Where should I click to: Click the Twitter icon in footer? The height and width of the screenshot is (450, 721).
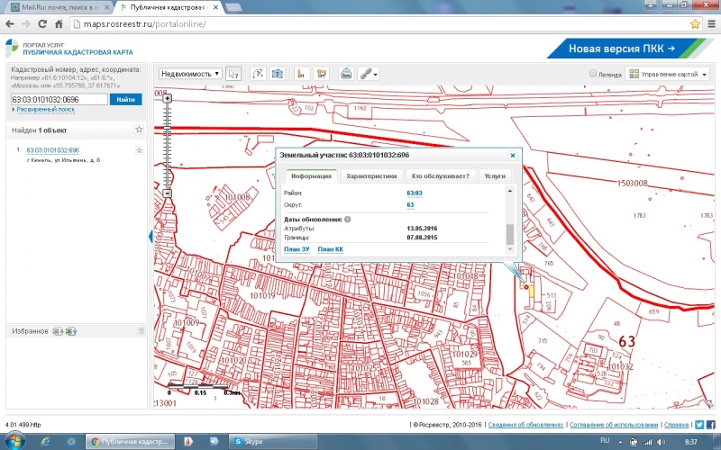(x=699, y=425)
